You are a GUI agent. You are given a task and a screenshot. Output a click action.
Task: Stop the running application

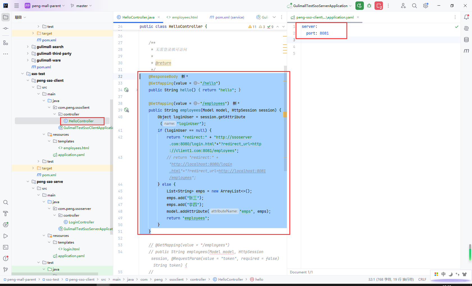[x=379, y=6]
